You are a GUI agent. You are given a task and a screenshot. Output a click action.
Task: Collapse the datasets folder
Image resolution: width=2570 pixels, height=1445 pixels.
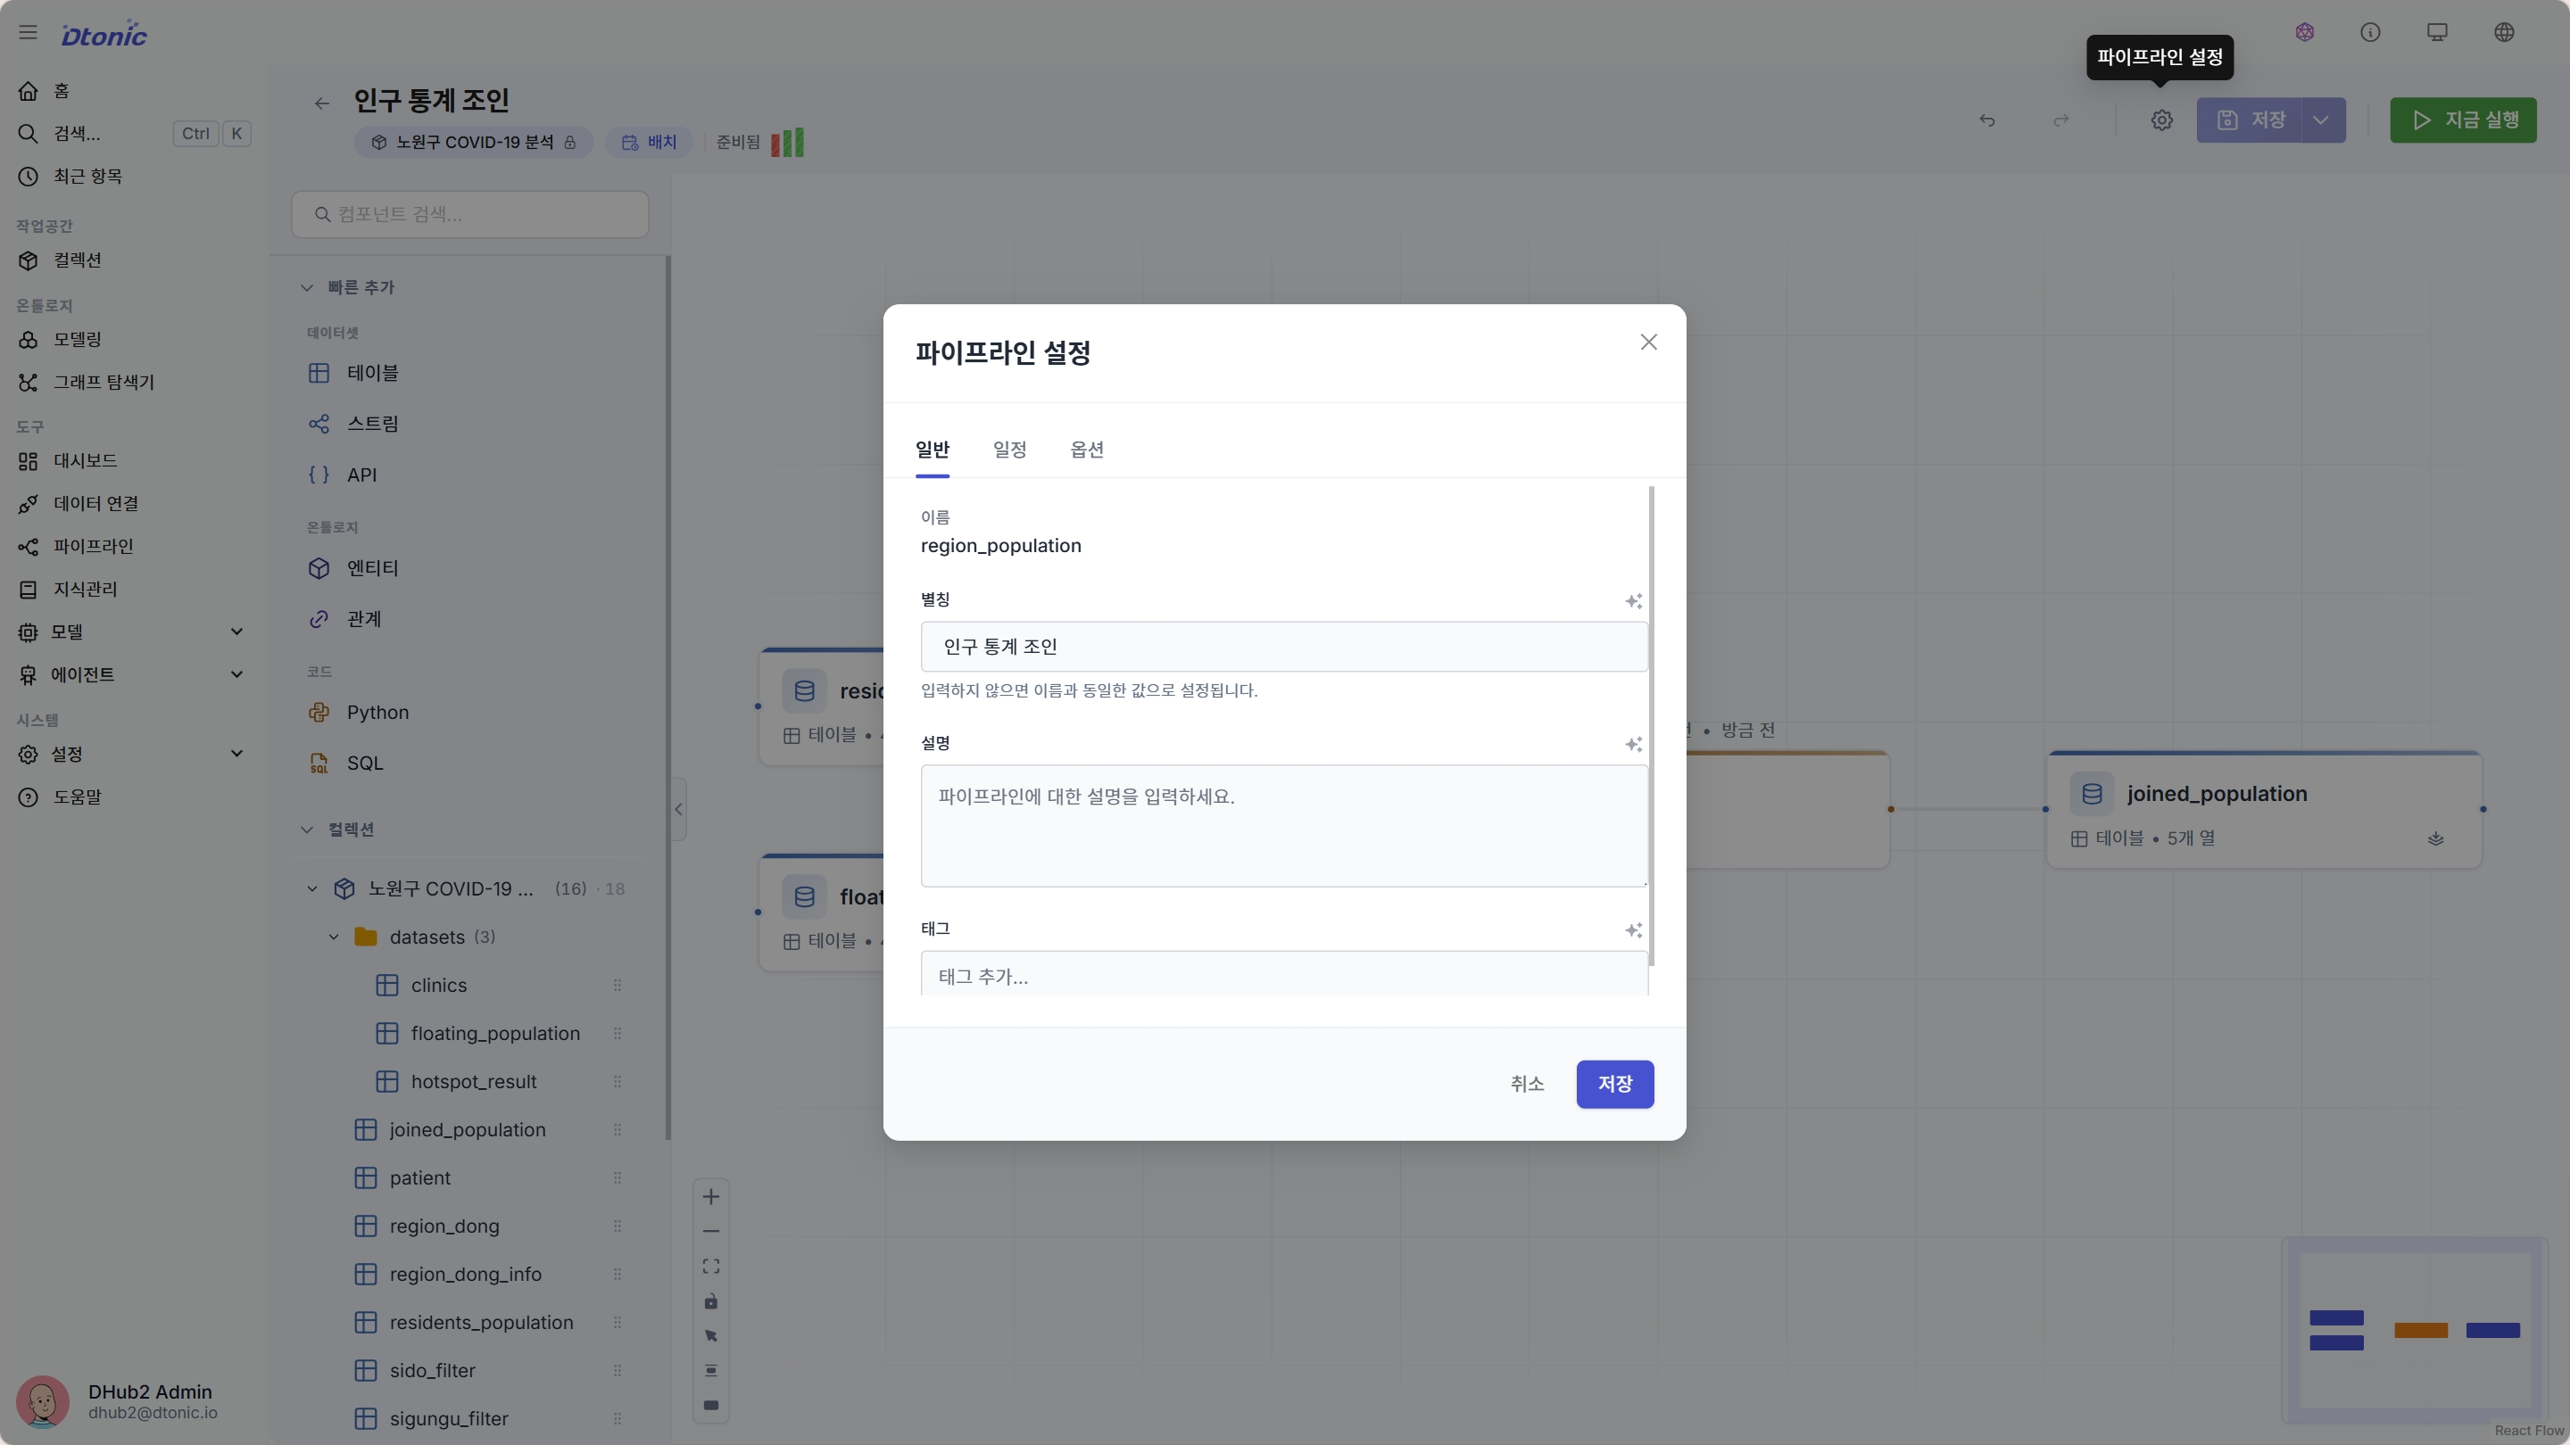[333, 937]
